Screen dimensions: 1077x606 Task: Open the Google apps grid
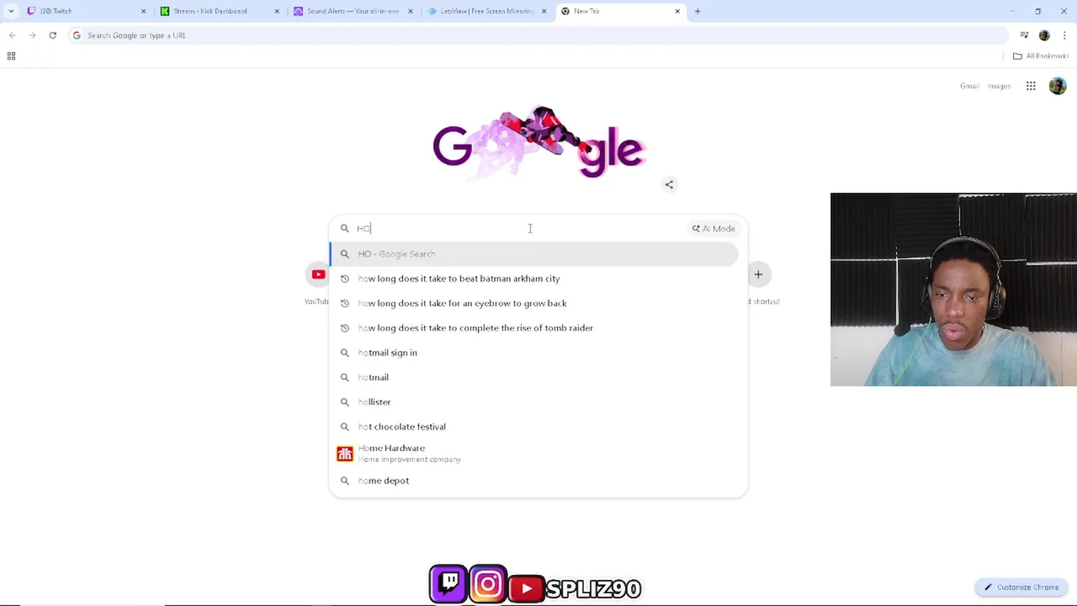(x=1031, y=86)
